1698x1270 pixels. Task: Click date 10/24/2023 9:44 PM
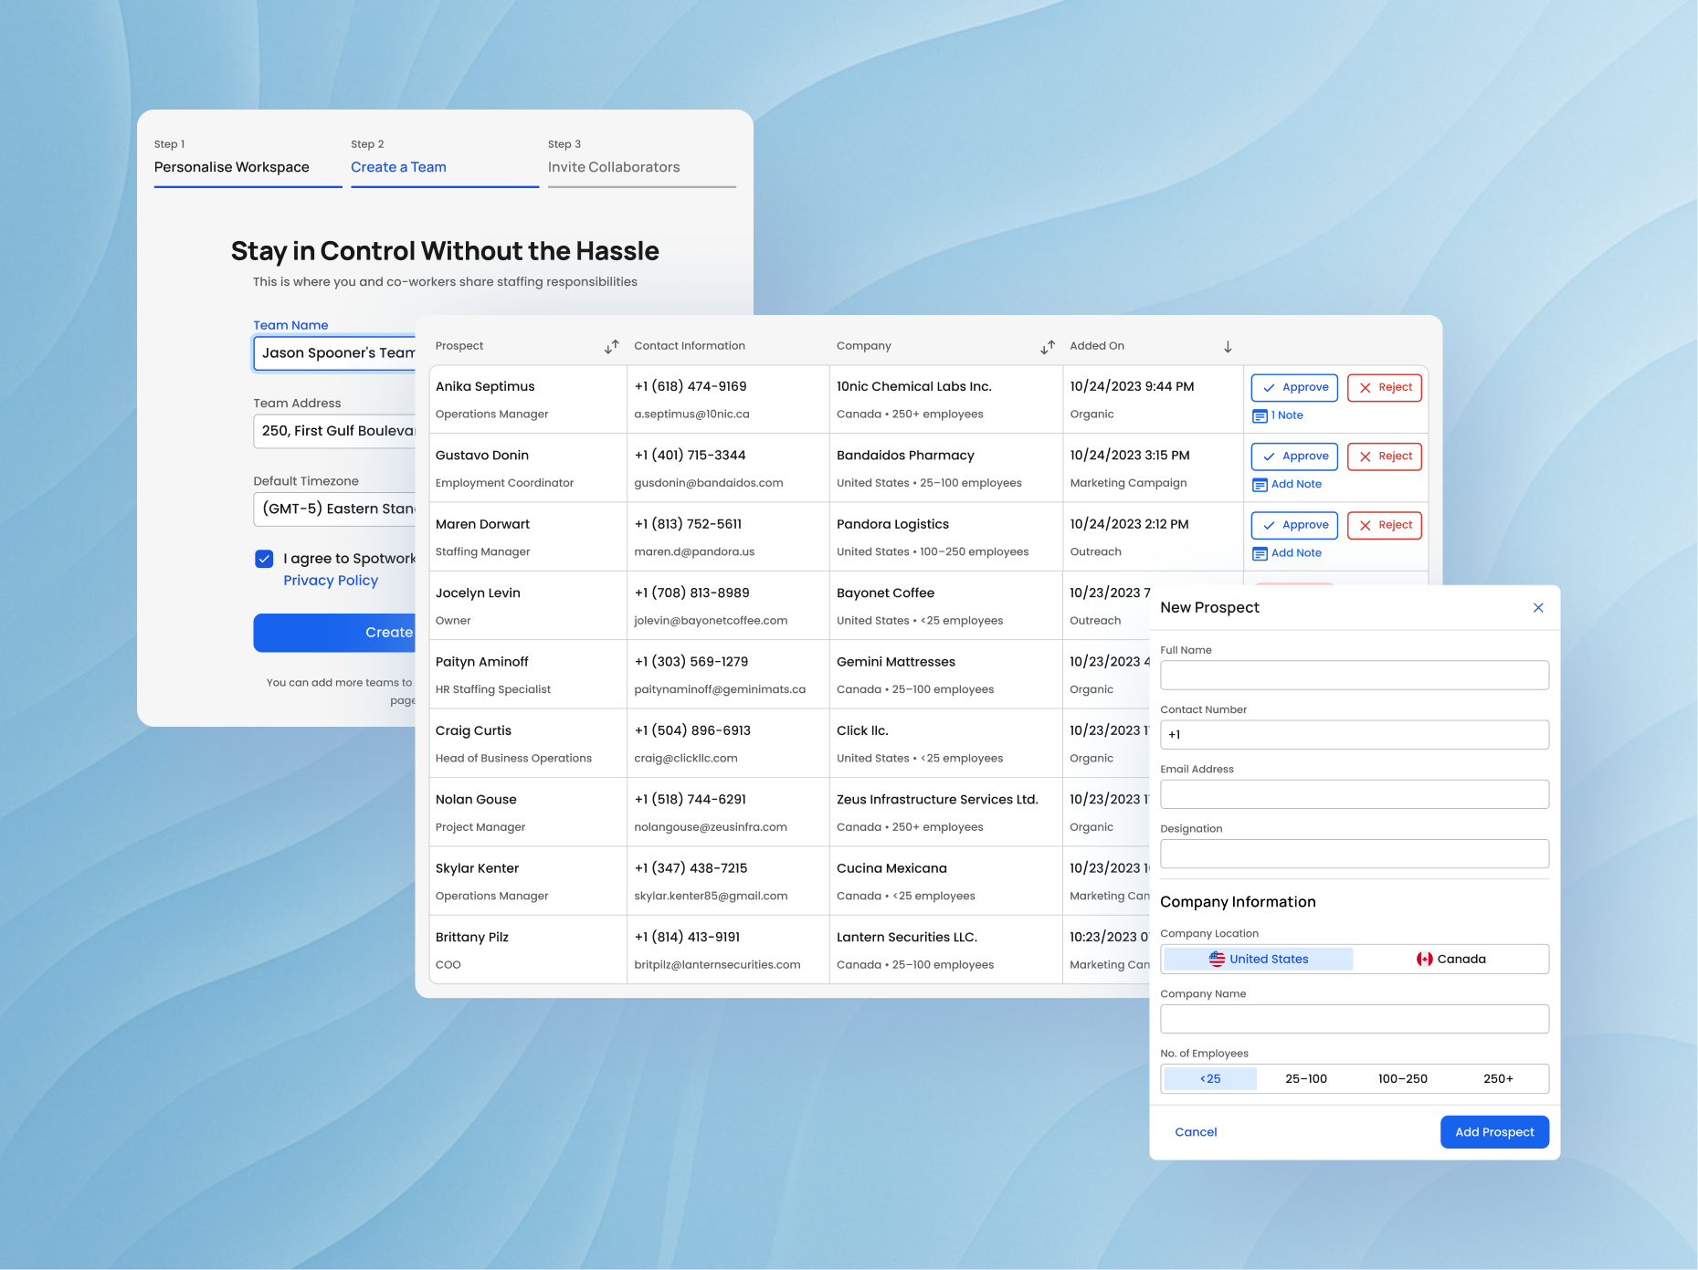pos(1132,387)
